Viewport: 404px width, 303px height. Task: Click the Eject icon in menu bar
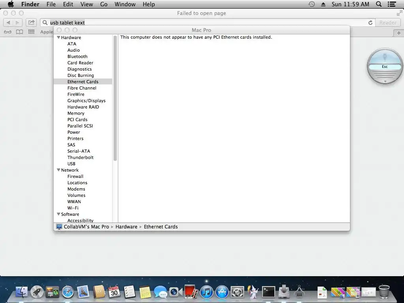[x=323, y=4]
